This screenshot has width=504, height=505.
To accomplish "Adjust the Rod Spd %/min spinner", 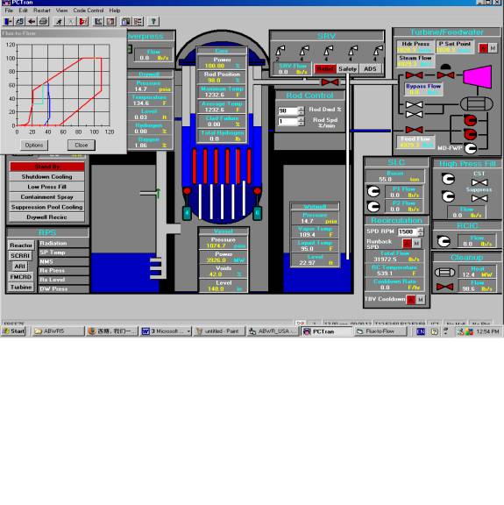I will coord(301,121).
